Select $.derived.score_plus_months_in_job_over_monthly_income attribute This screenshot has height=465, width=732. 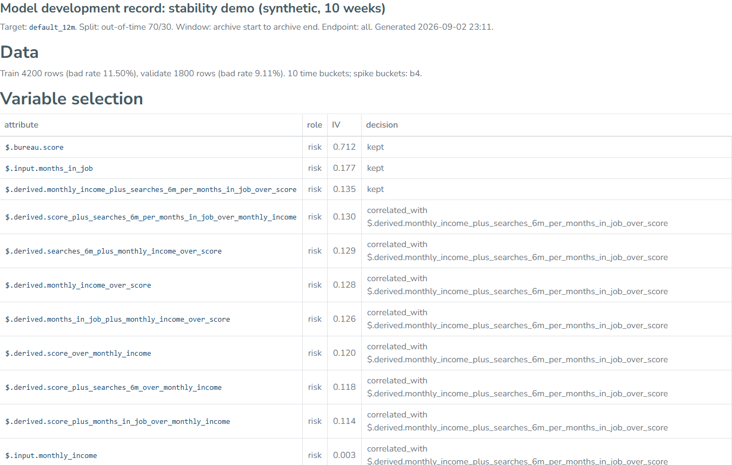[x=118, y=421]
